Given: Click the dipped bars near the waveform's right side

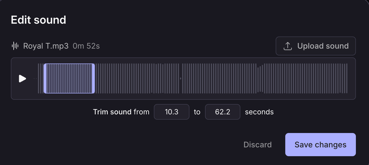Looking at the screenshot, I should (x=260, y=79).
